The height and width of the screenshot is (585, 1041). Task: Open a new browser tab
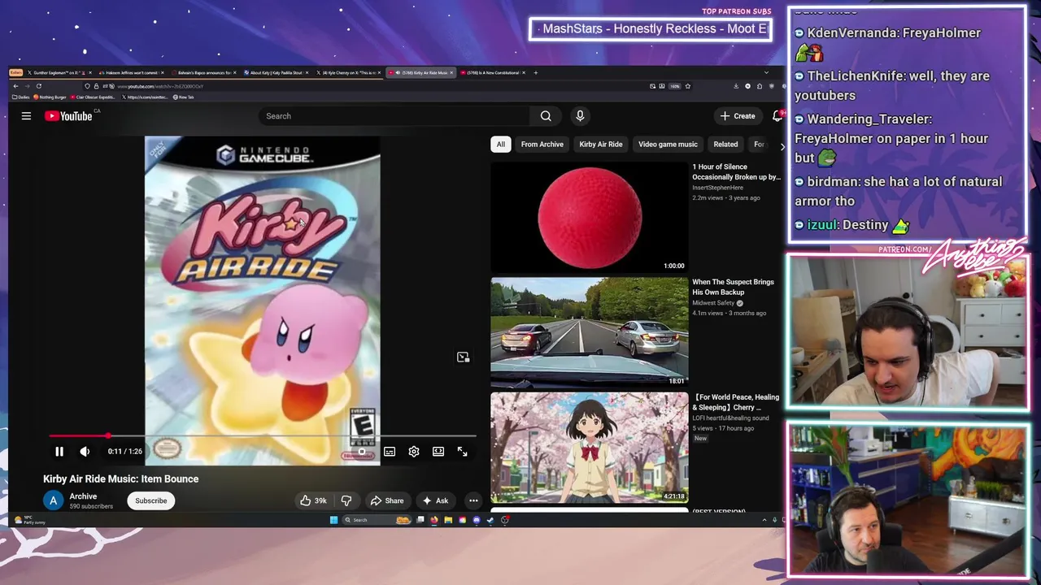(x=535, y=72)
